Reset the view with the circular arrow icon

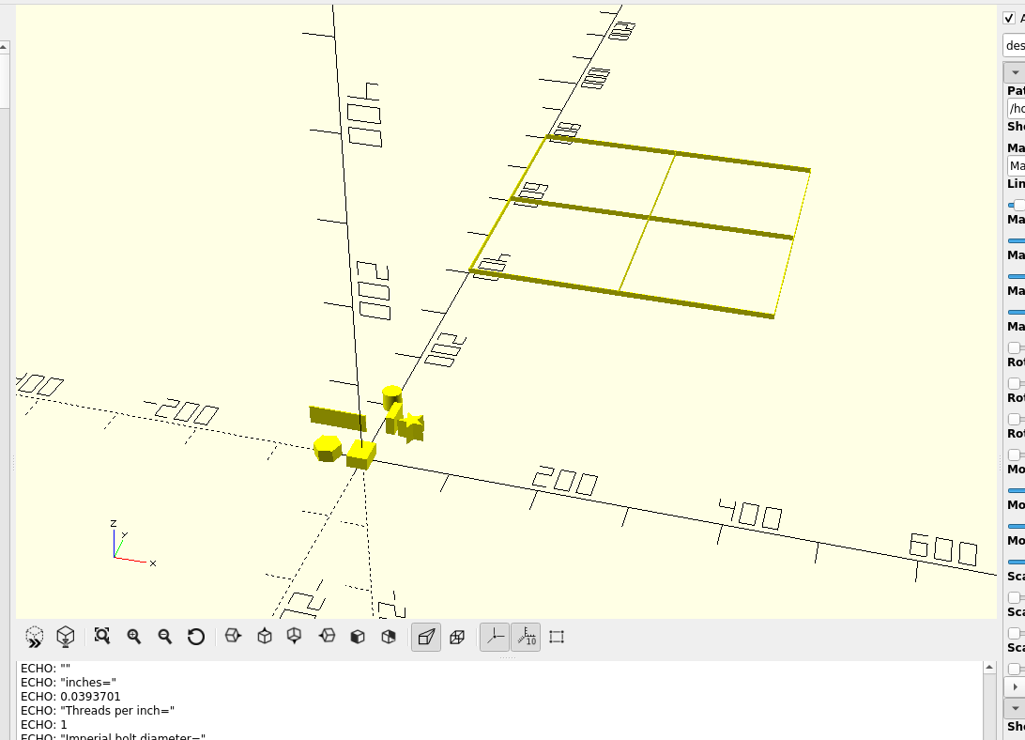[x=195, y=637]
